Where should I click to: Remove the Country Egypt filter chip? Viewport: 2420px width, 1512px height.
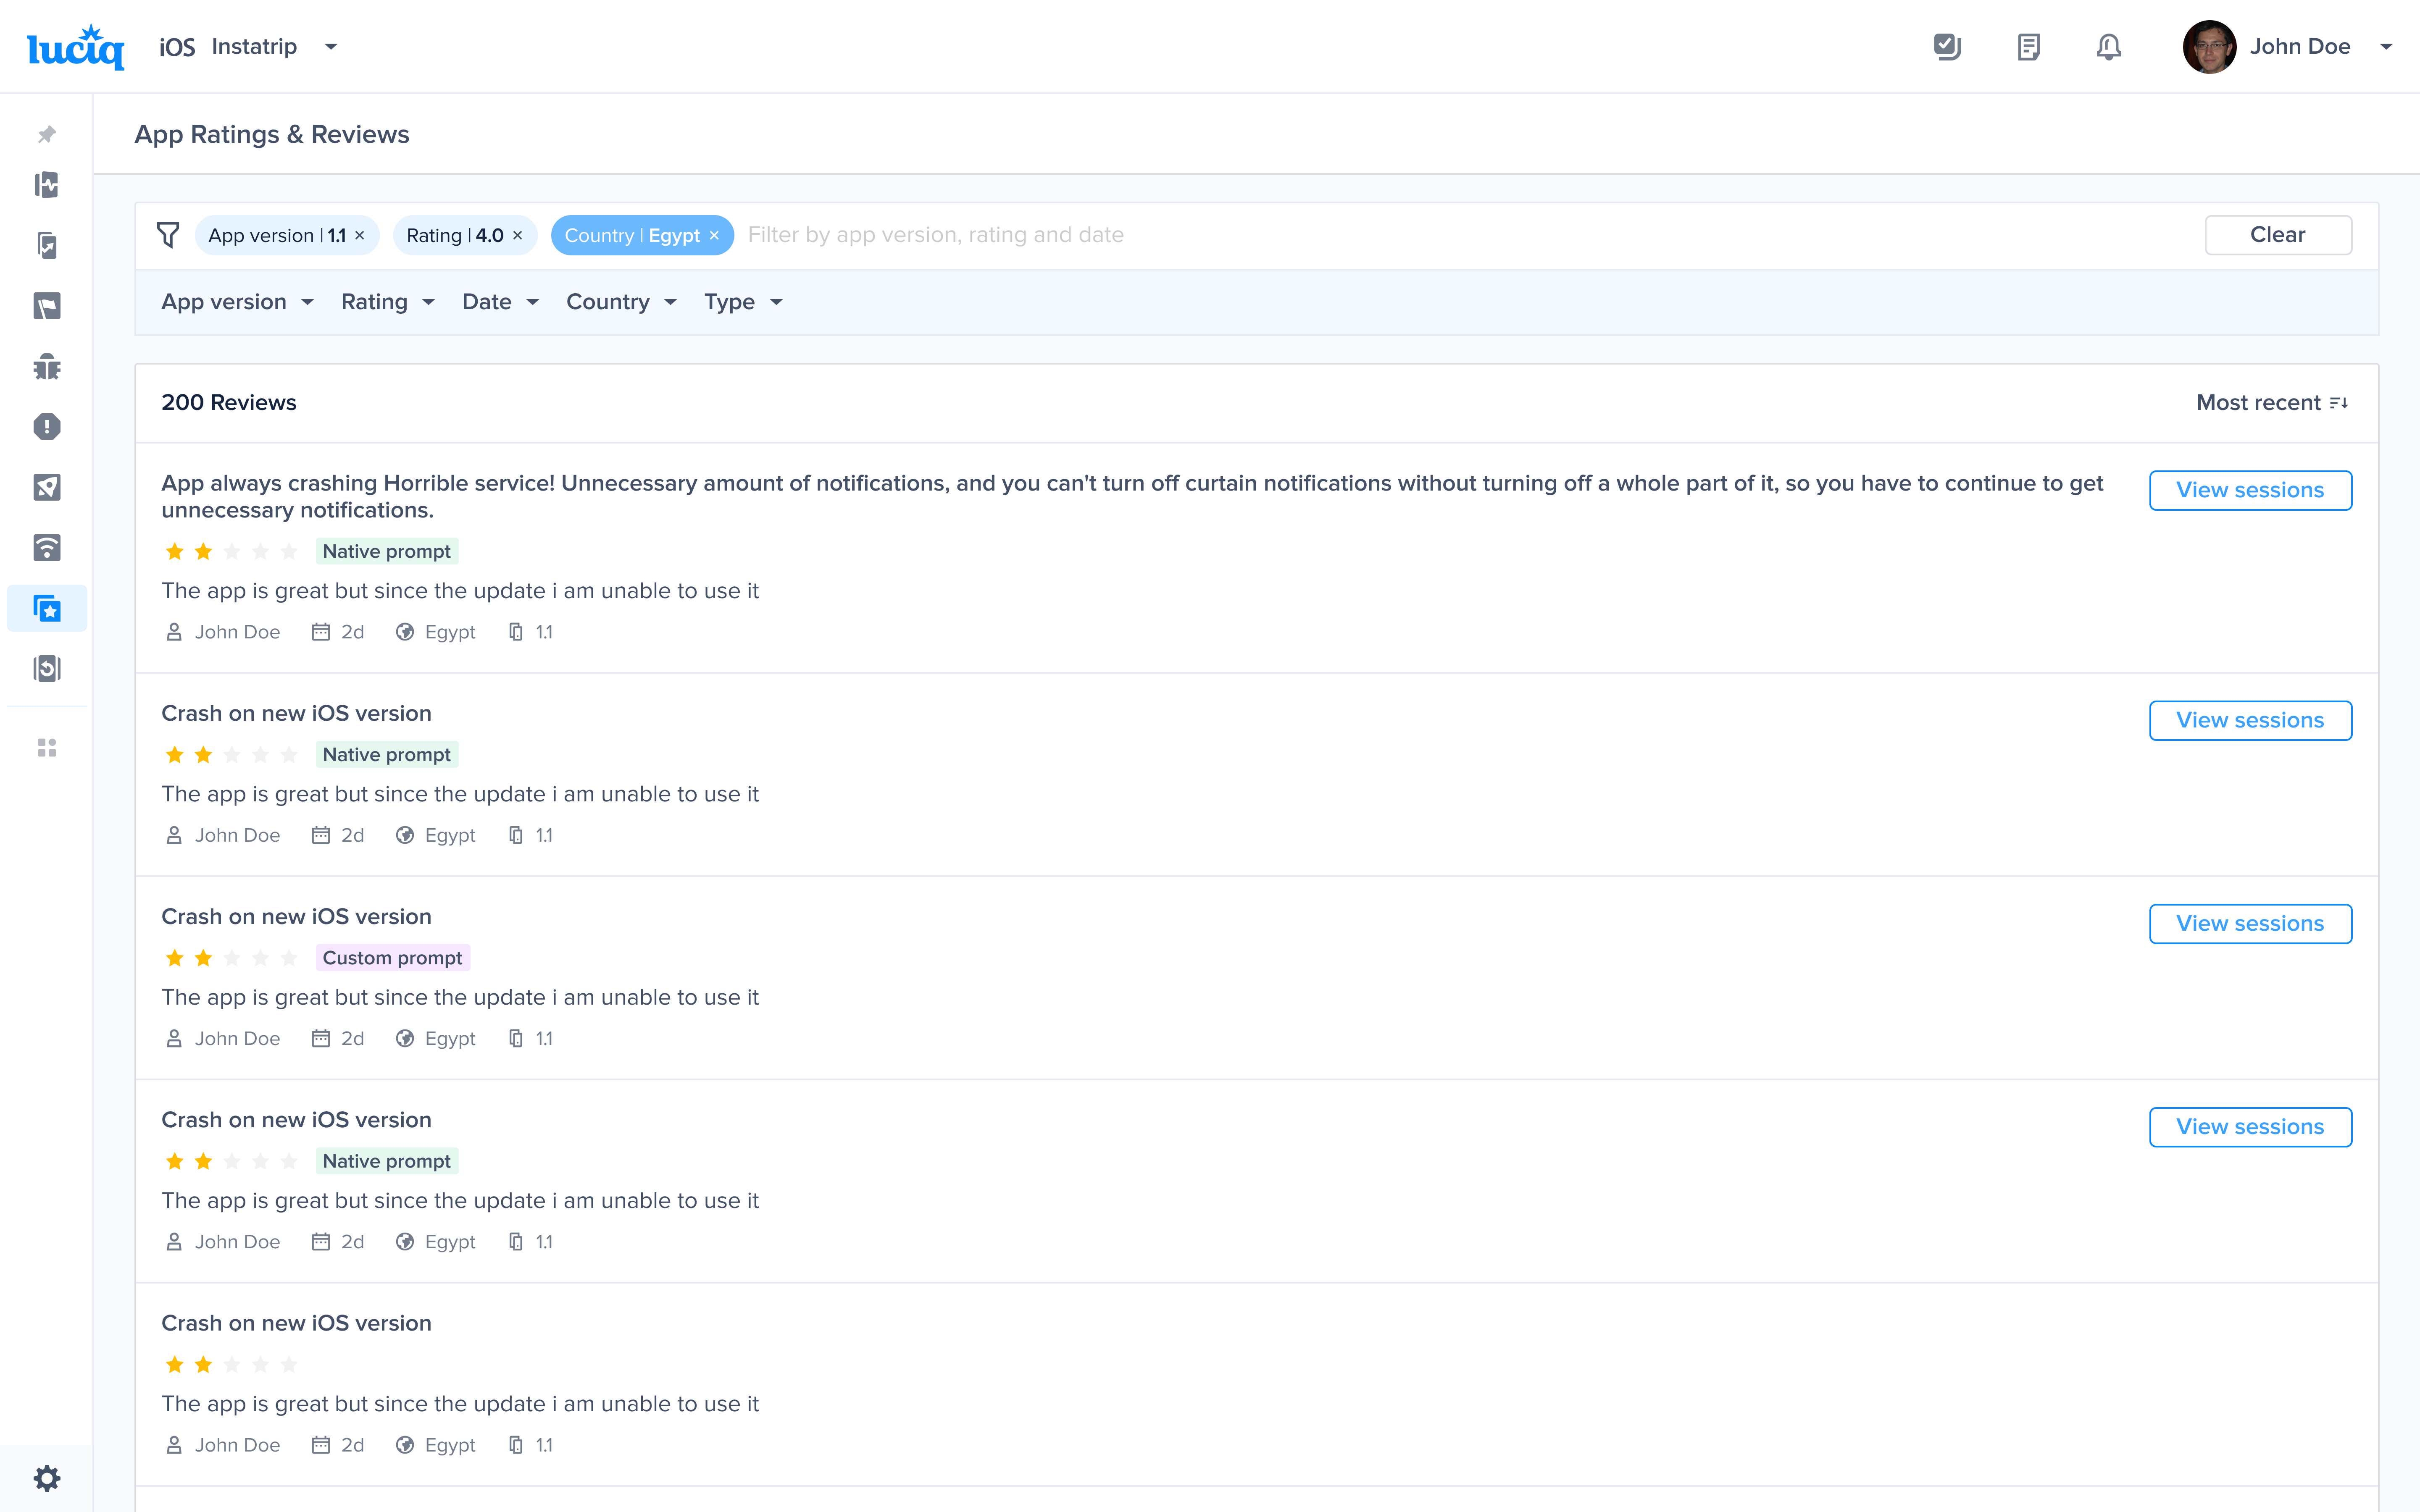tap(714, 236)
